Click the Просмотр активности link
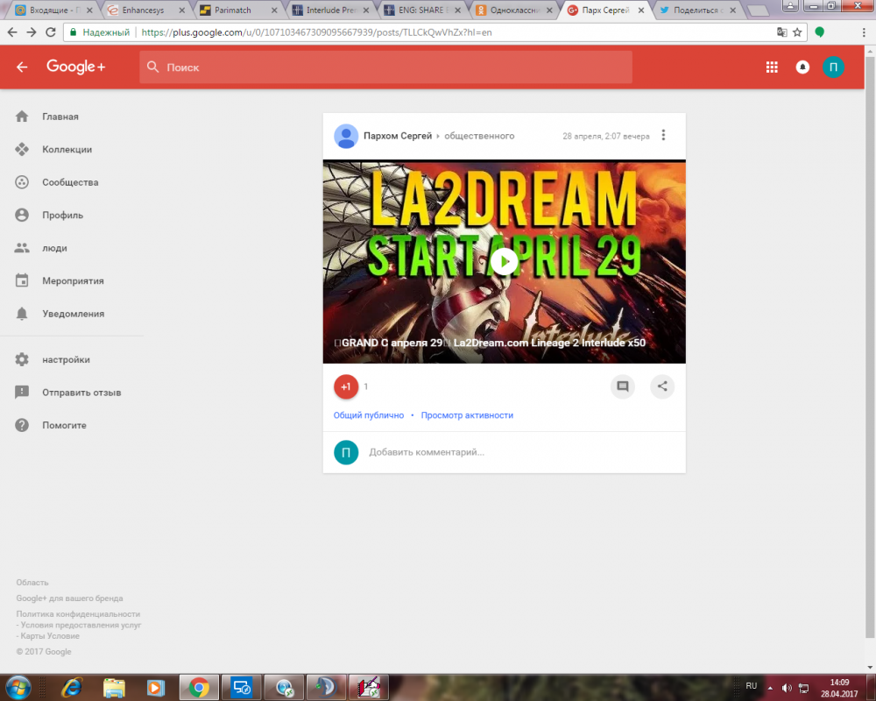876x701 pixels. [467, 415]
